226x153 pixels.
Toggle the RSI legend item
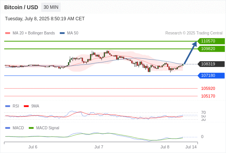point(12,106)
